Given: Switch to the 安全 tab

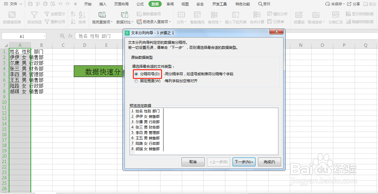Looking at the screenshot, I should (200, 4).
